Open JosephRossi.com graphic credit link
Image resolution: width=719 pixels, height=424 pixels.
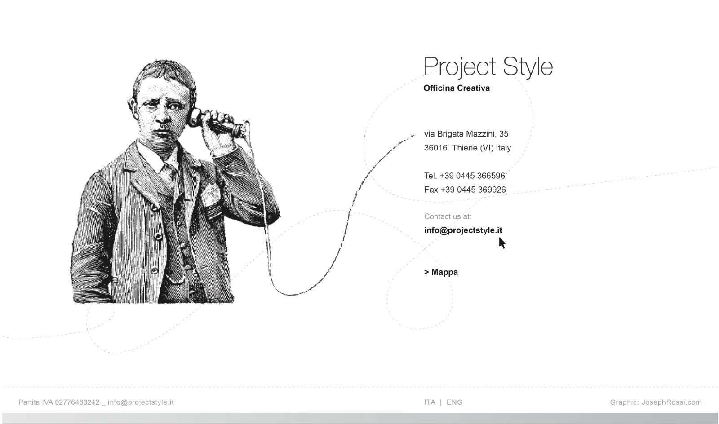click(671, 402)
